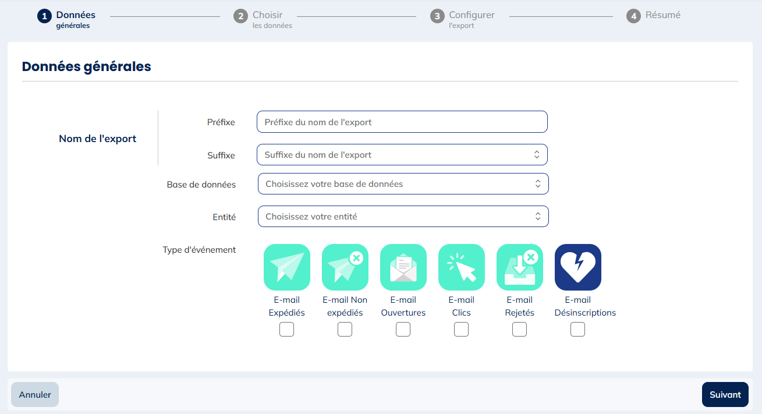Select the E-mail Rejetés inbox icon
The image size is (762, 414).
tap(519, 267)
